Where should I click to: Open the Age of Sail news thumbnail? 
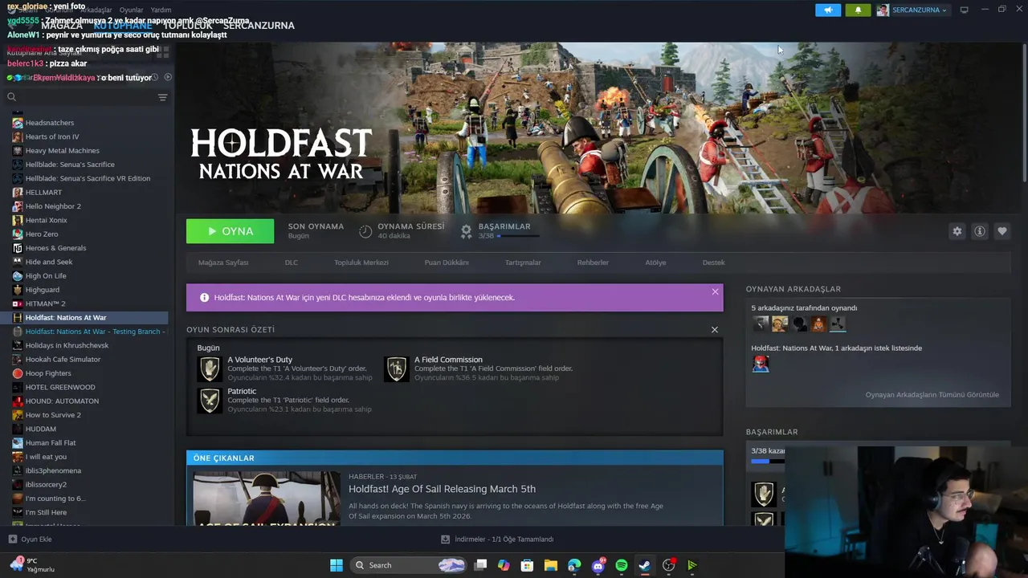tap(267, 499)
